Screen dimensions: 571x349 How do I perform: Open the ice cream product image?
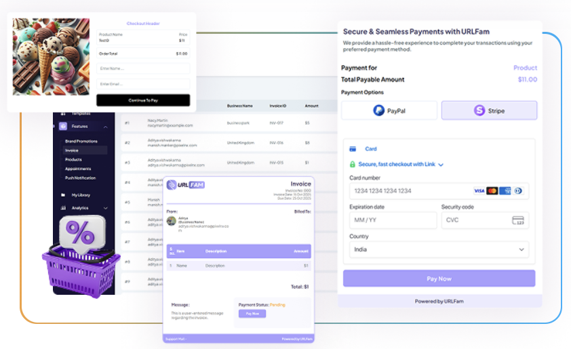click(x=51, y=57)
